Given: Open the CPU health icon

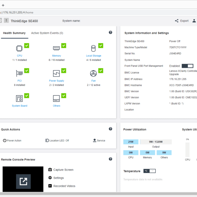Looking at the screenshot, I should click(19, 48).
